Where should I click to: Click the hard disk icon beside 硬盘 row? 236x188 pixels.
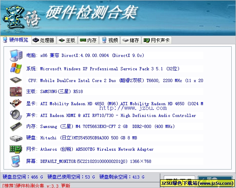click(x=16, y=138)
